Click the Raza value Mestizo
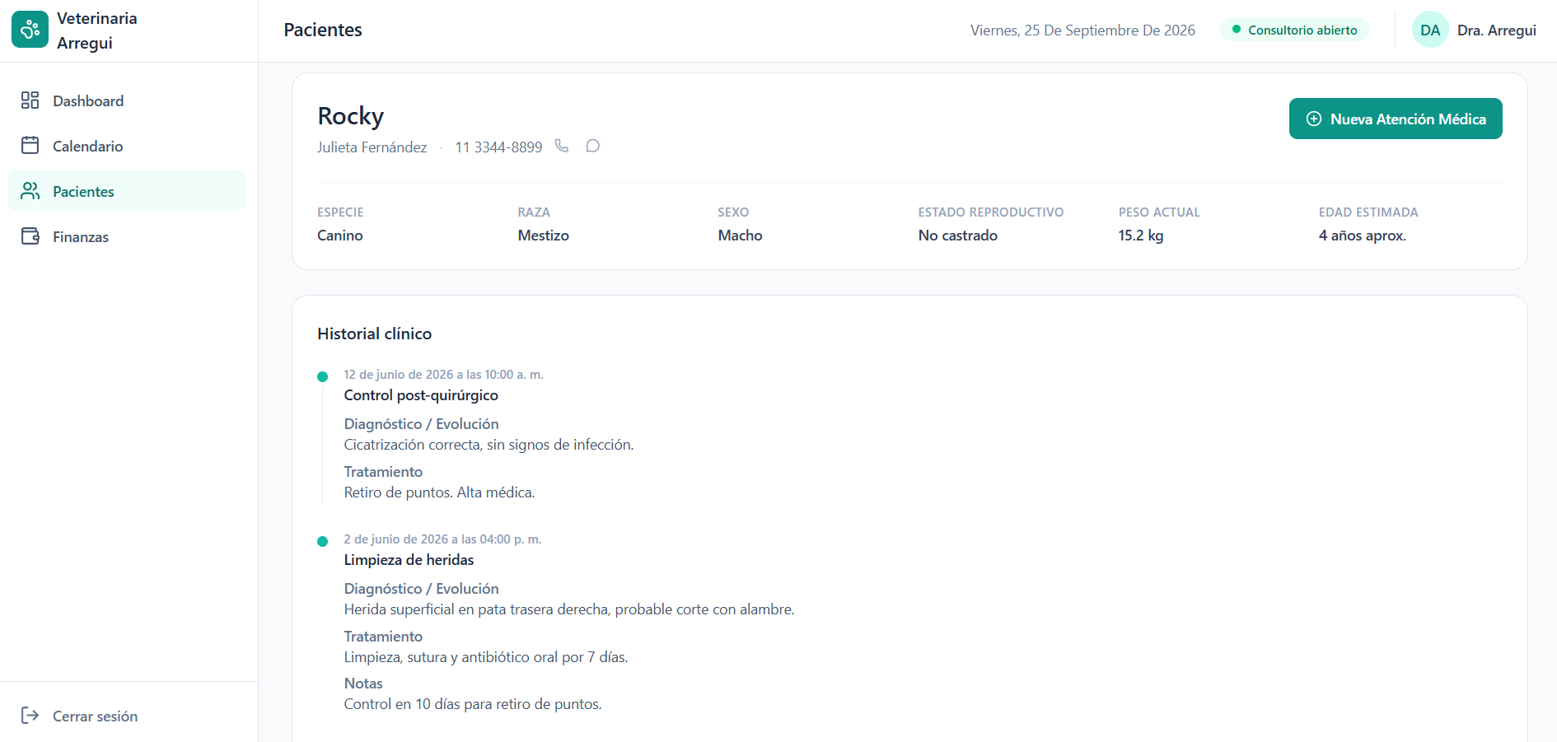 (x=543, y=236)
